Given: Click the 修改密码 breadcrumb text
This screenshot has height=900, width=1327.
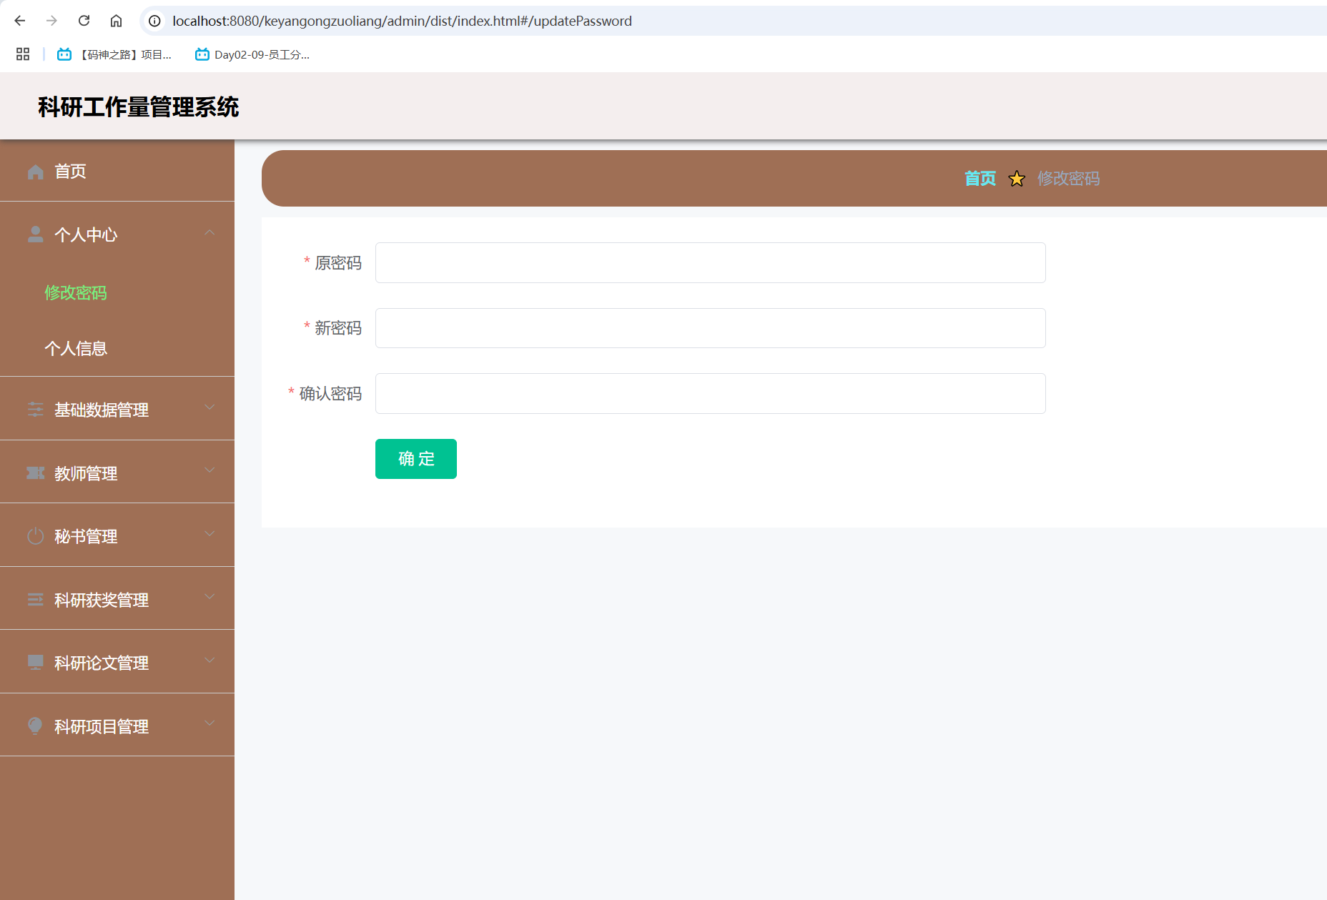Looking at the screenshot, I should (x=1068, y=179).
